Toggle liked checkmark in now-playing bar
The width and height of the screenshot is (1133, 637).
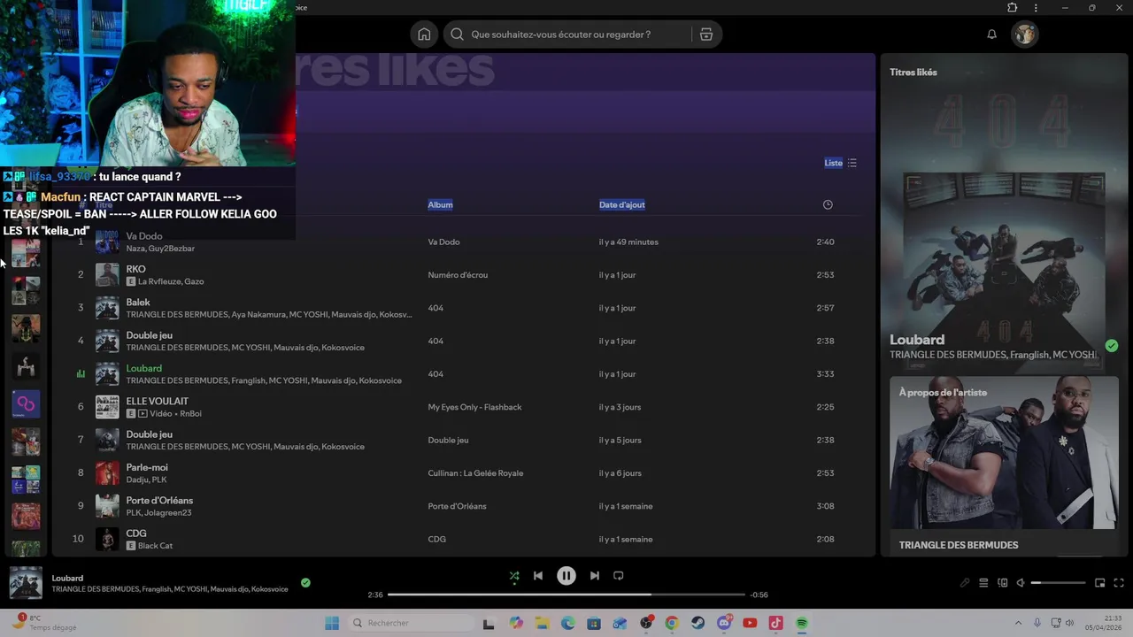point(305,583)
